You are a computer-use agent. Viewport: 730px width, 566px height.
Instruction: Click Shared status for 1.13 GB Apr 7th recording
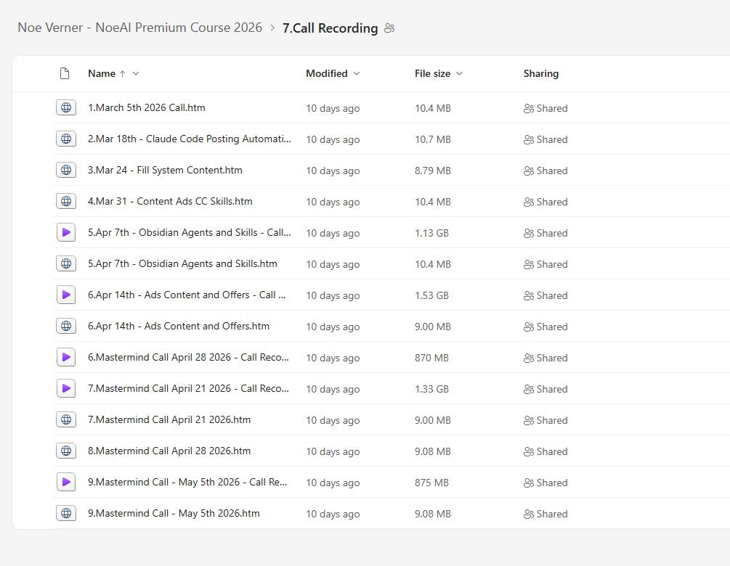pyautogui.click(x=546, y=233)
